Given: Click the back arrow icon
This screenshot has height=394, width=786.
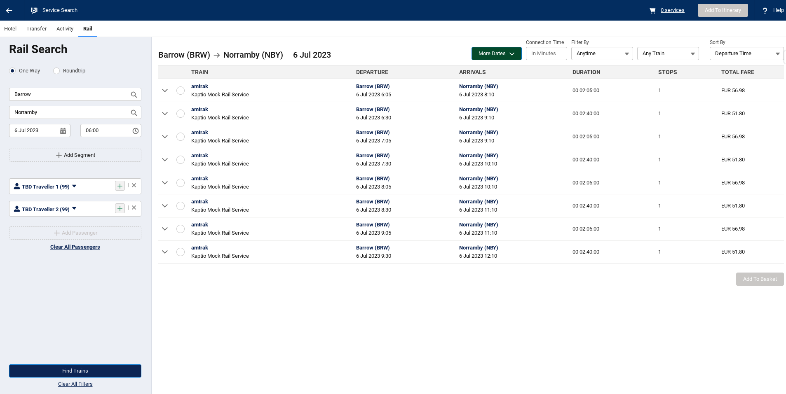Looking at the screenshot, I should (x=9, y=10).
